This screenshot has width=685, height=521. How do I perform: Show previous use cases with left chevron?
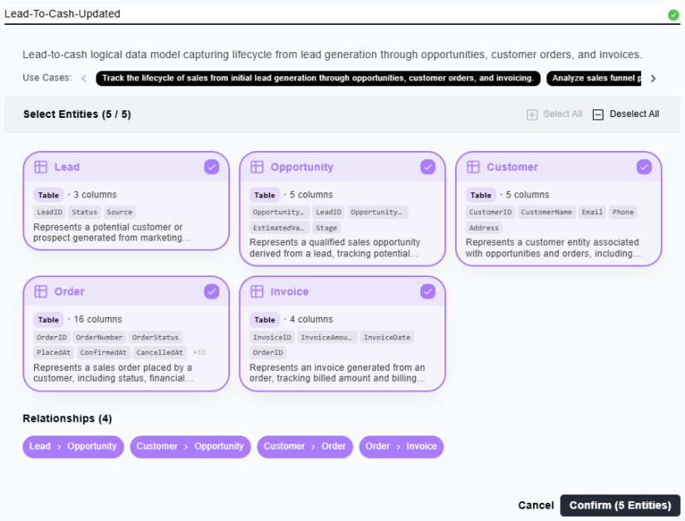pos(84,79)
